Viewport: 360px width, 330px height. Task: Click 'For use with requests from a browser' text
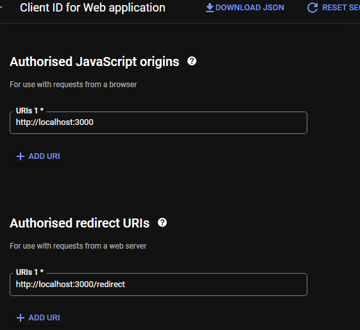coord(73,85)
